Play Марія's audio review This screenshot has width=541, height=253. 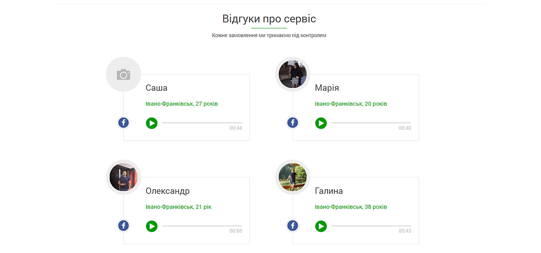(x=321, y=123)
